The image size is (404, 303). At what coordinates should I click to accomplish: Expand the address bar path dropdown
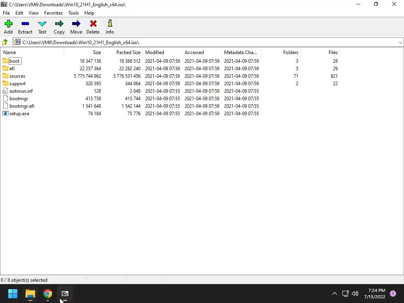click(400, 43)
